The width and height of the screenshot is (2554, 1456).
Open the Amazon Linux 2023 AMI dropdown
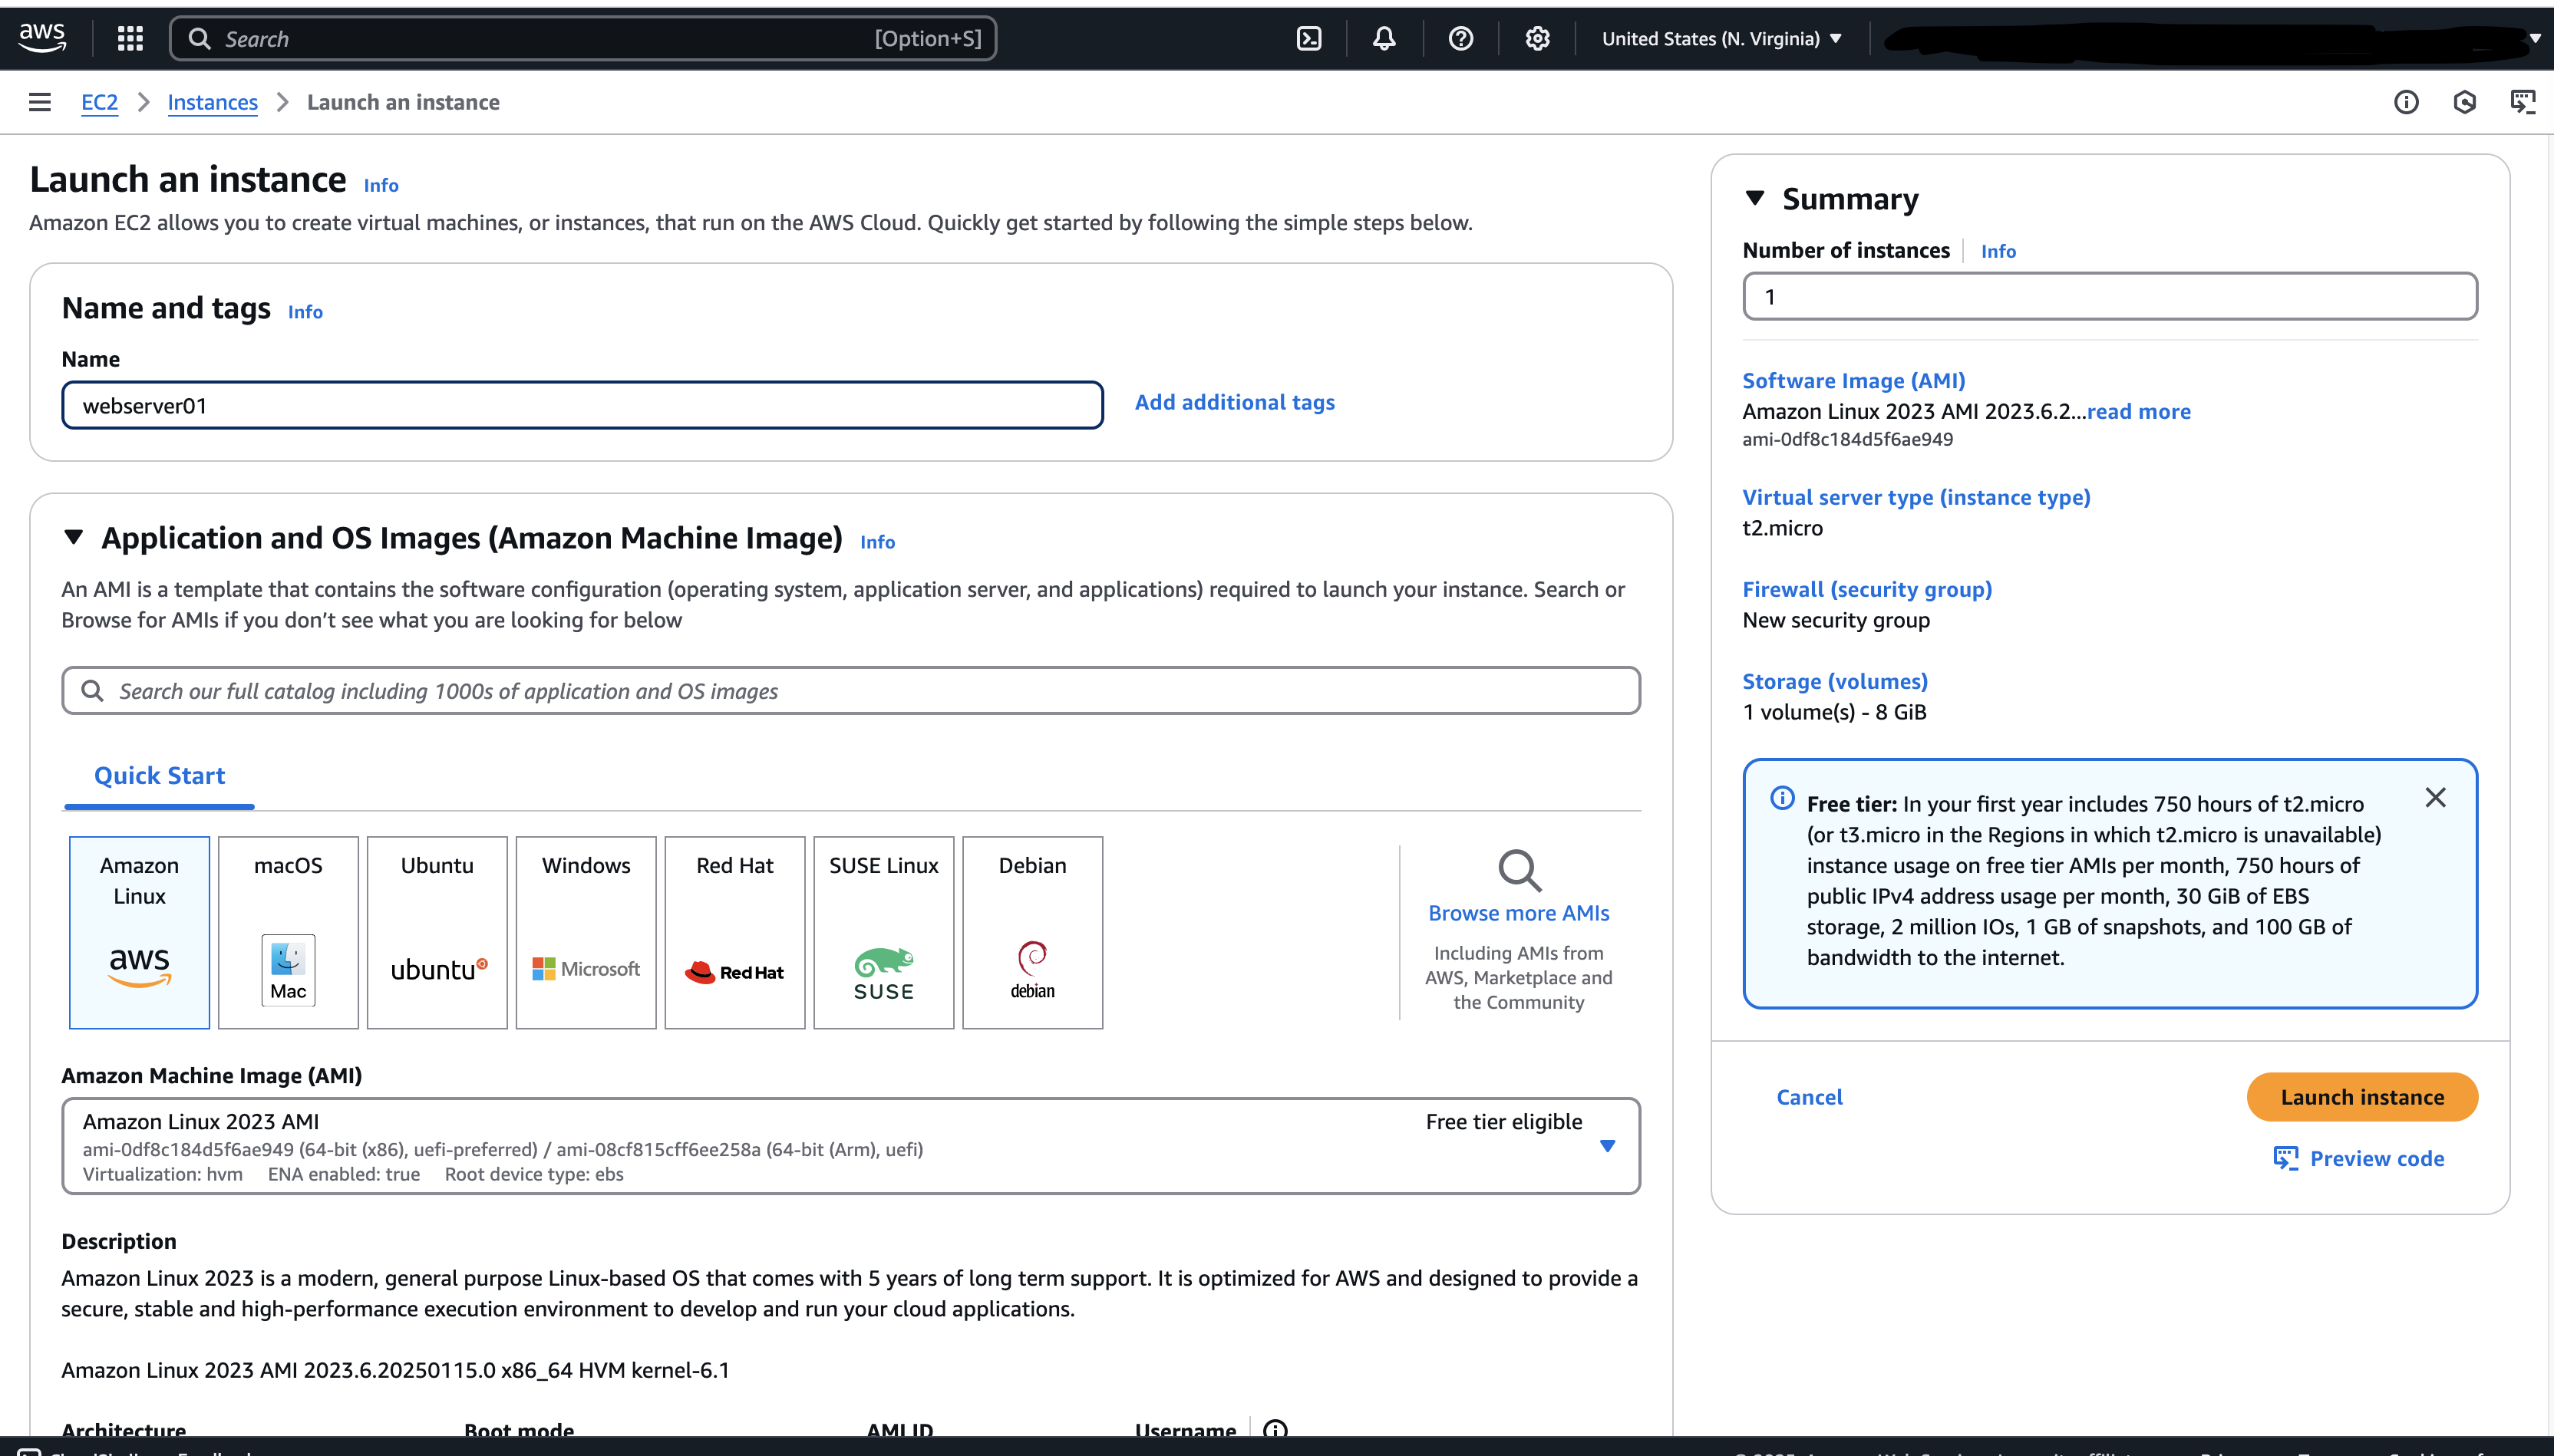pos(850,1146)
